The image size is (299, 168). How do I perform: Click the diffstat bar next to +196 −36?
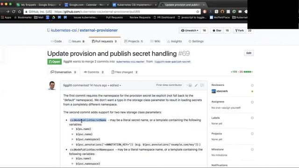pos(248,72)
